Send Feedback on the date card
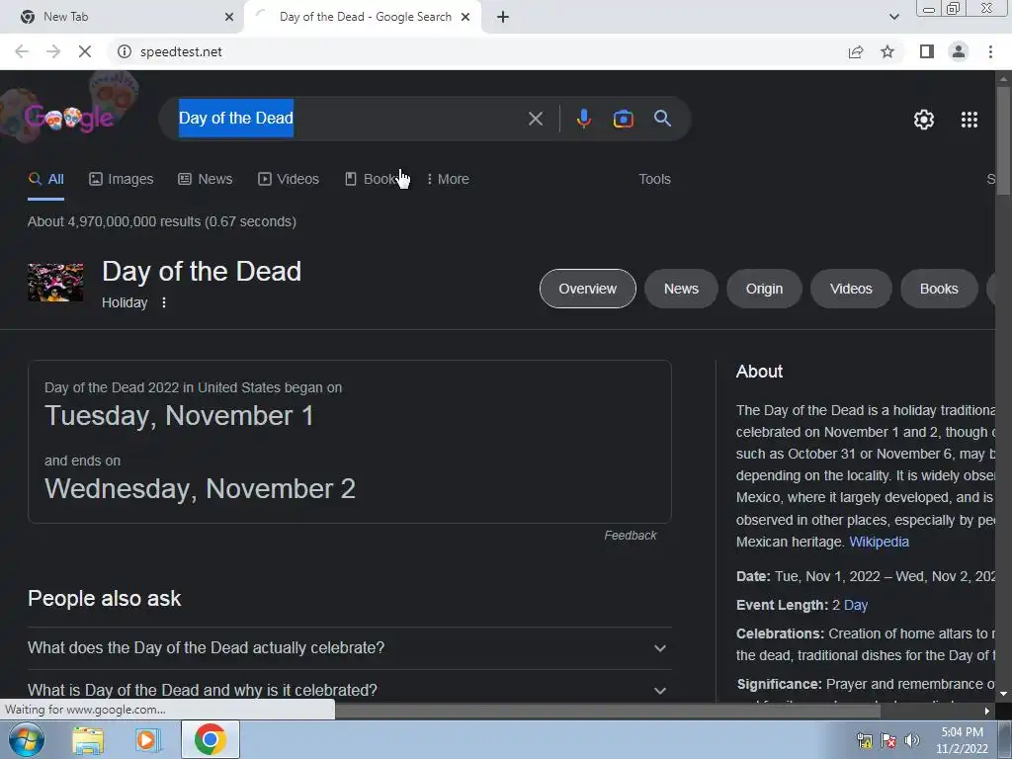This screenshot has width=1012, height=759. (x=630, y=535)
